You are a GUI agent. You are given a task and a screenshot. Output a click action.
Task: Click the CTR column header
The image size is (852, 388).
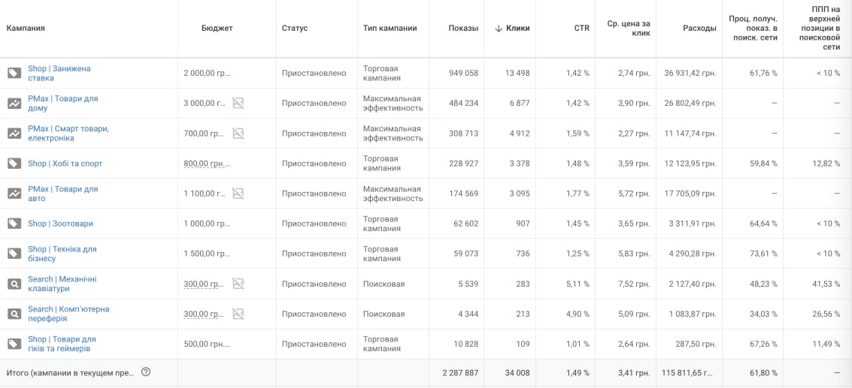[581, 29]
